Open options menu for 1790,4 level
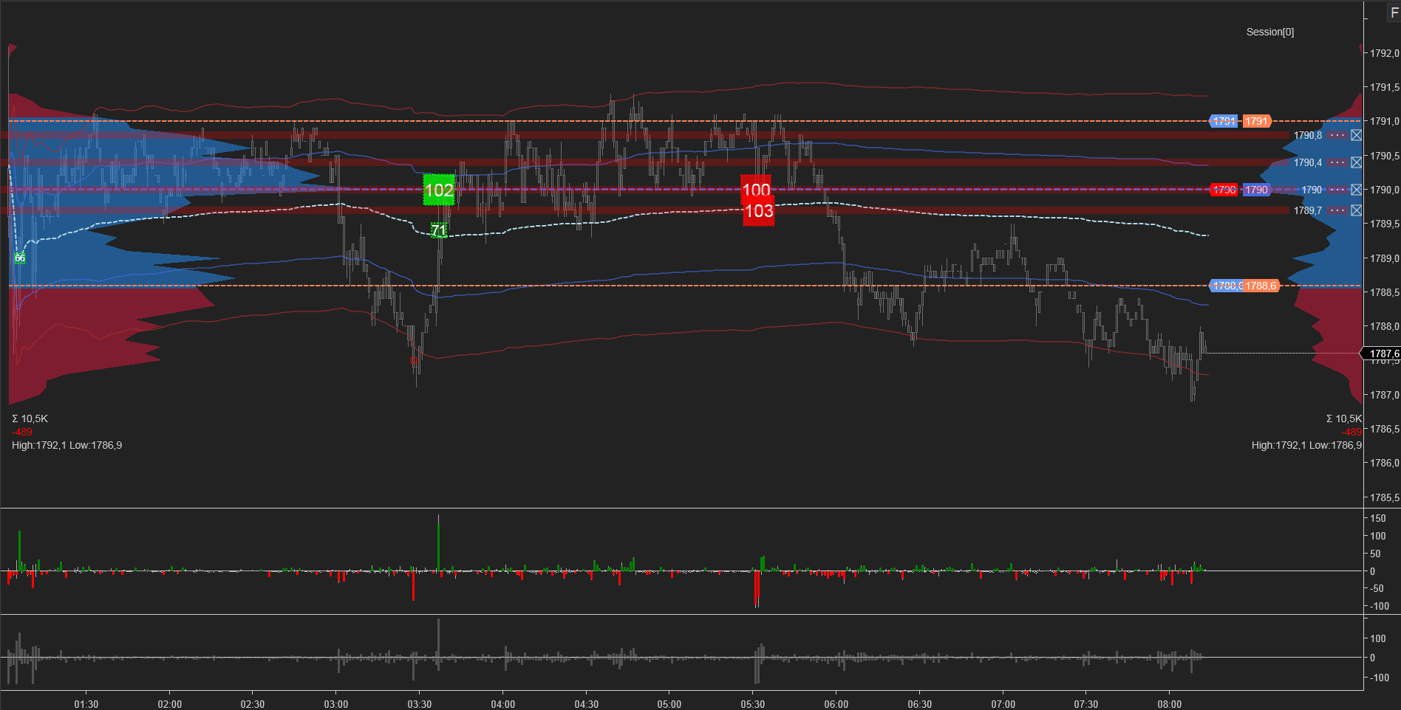 pos(1337,162)
